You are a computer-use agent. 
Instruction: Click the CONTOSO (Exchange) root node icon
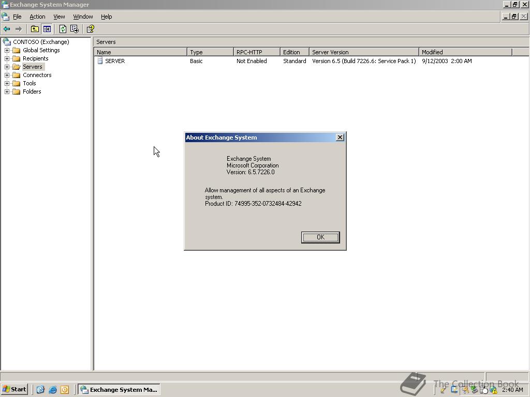click(7, 42)
